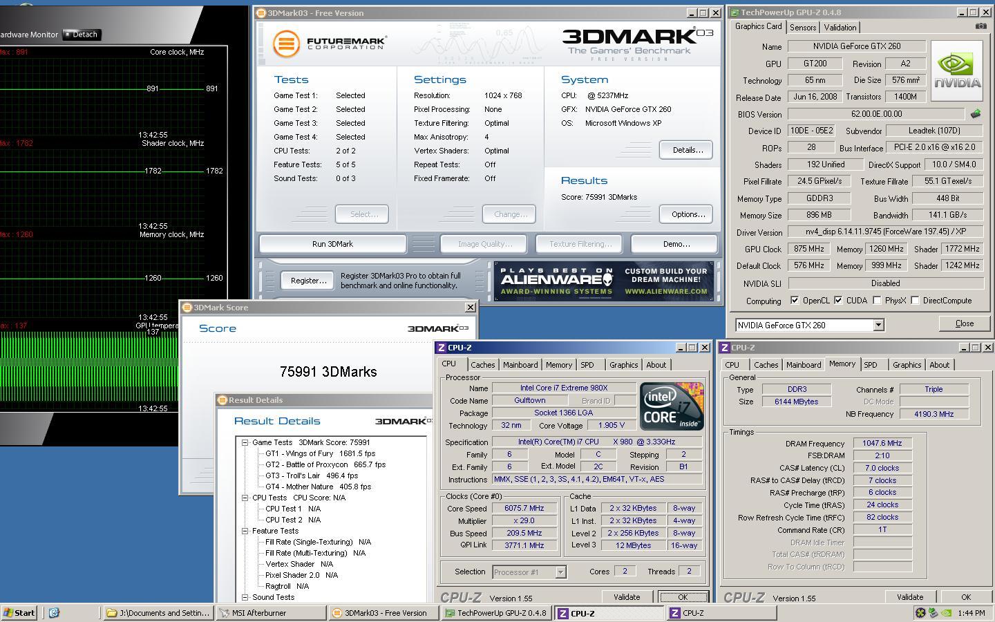
Task: Select the GT1 - Wings of Fury result row
Action: point(320,453)
